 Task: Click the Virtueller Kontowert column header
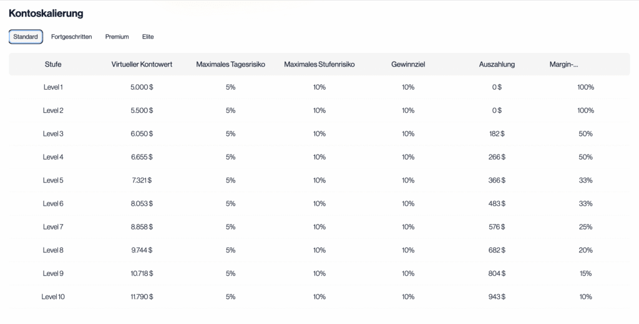point(142,64)
